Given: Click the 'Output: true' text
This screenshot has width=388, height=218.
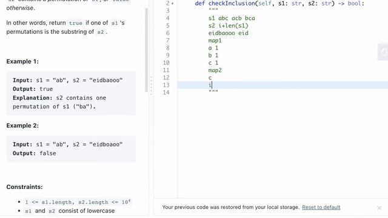Looking at the screenshot, I should coord(33,89).
